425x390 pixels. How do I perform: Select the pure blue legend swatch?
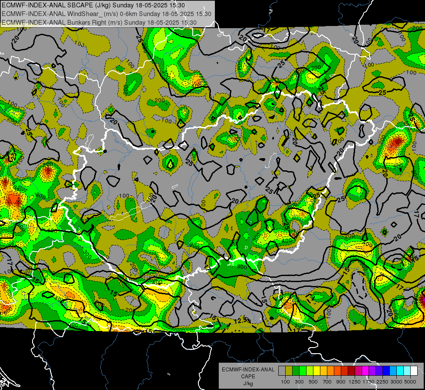[386, 371]
